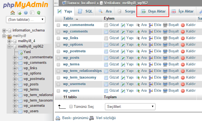
Task: Click Yapı icon in wp_comments row
Action: click(x=123, y=32)
